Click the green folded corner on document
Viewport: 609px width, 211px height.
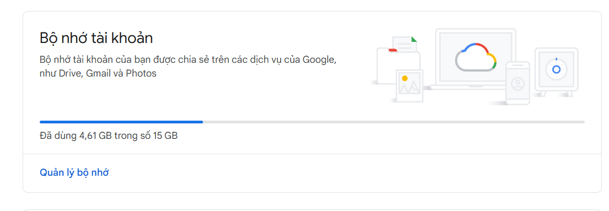coord(414,39)
